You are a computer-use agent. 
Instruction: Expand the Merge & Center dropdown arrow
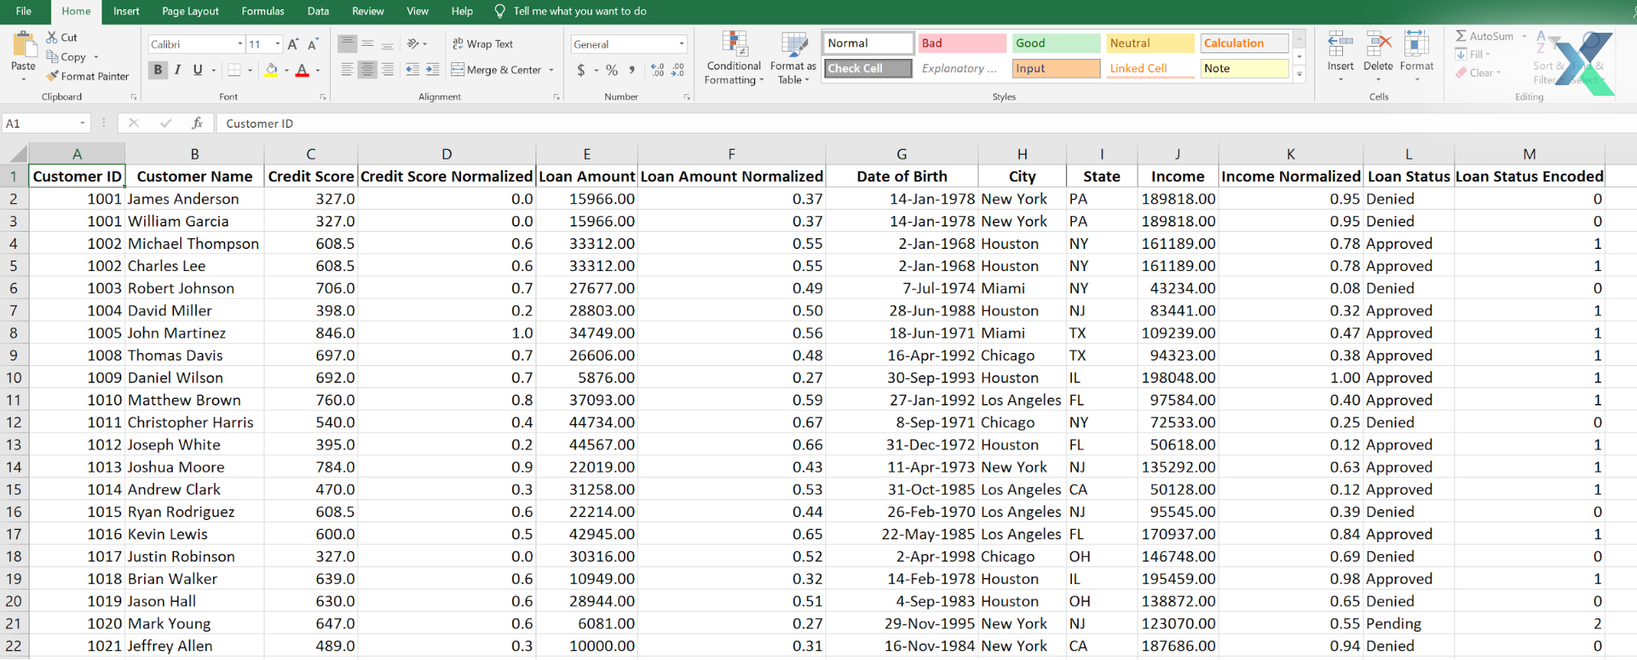click(551, 70)
